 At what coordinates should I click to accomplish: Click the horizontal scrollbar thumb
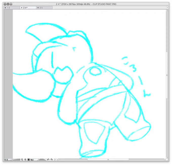coord(108,160)
